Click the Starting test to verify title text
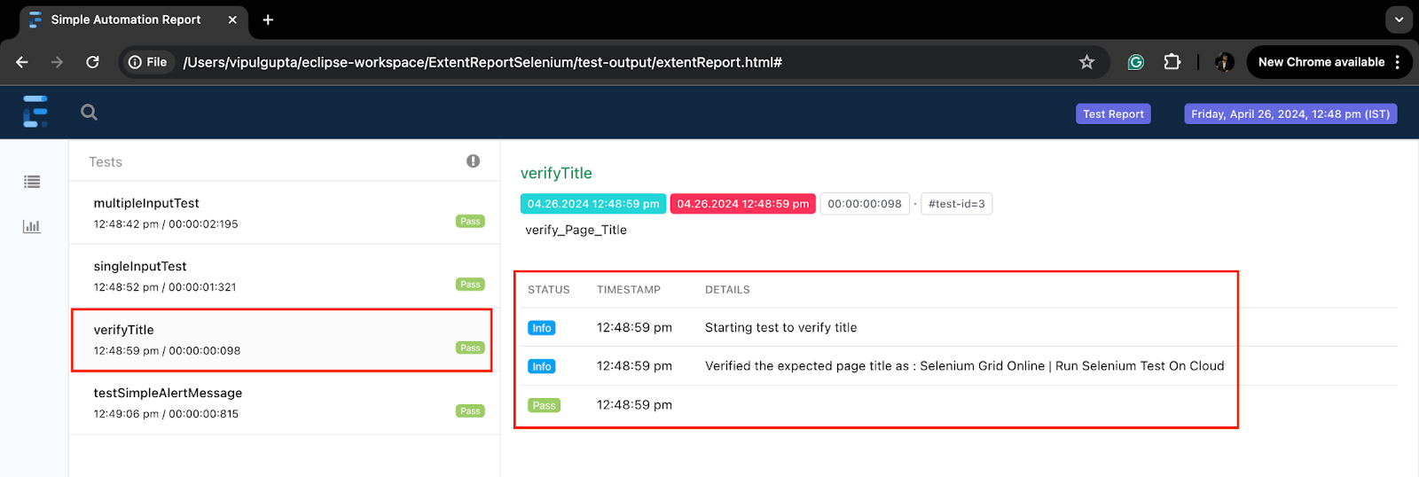 tap(781, 328)
